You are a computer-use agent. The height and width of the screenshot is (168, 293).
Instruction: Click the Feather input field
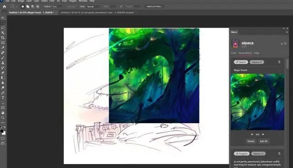pyautogui.click(x=57, y=6)
